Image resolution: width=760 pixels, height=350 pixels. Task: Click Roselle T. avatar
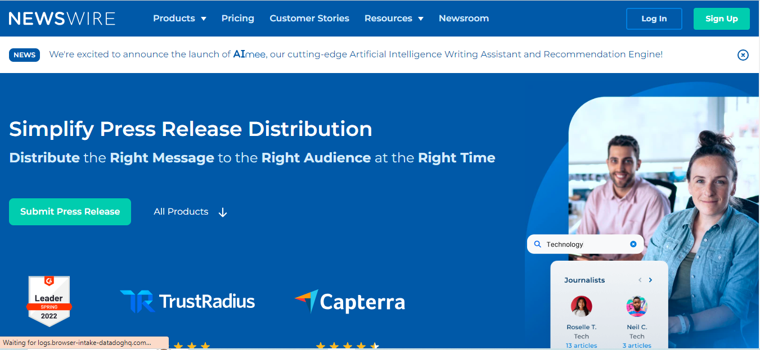[x=582, y=307]
